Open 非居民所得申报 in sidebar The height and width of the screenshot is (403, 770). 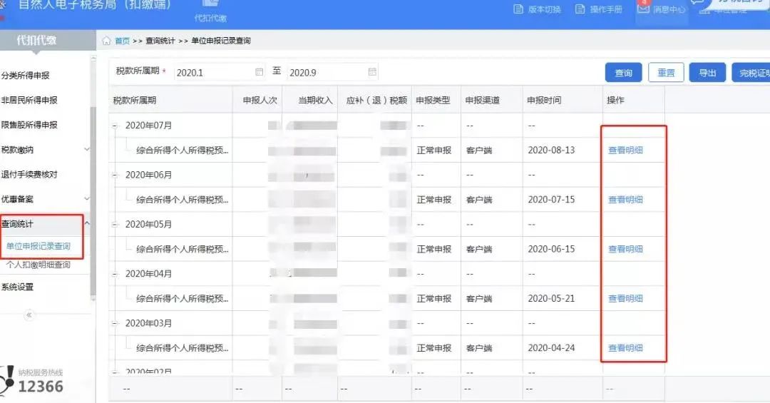(29, 101)
